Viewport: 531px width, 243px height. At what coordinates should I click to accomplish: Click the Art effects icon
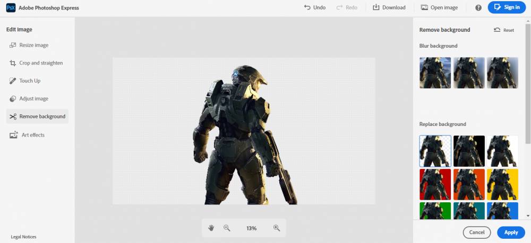click(x=14, y=134)
